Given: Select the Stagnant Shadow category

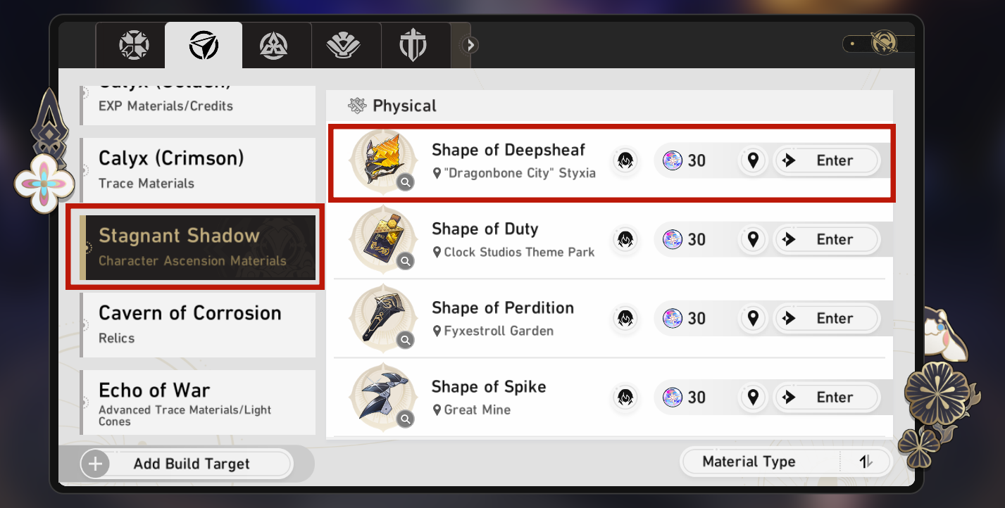Looking at the screenshot, I should (x=197, y=246).
